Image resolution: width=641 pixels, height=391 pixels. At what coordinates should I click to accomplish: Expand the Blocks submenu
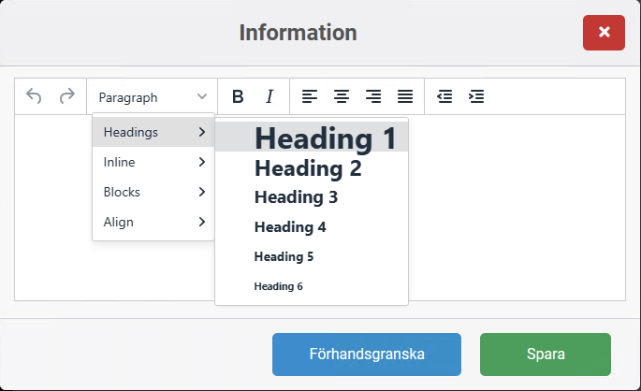tap(153, 192)
